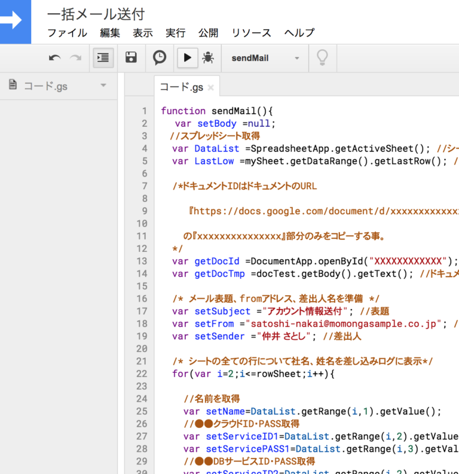Toggle the indent formatting button
459x474 pixels.
point(103,58)
